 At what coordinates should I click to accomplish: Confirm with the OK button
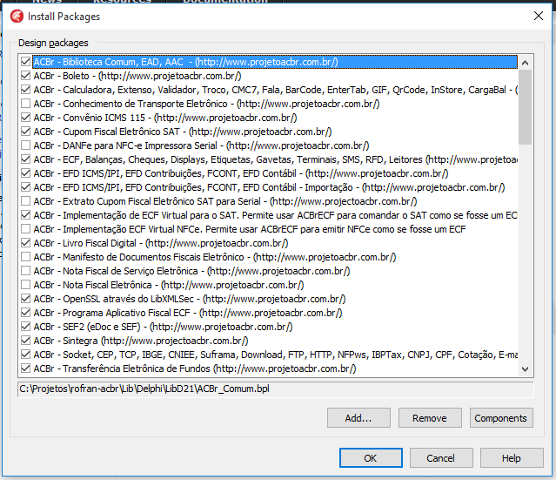click(x=371, y=458)
